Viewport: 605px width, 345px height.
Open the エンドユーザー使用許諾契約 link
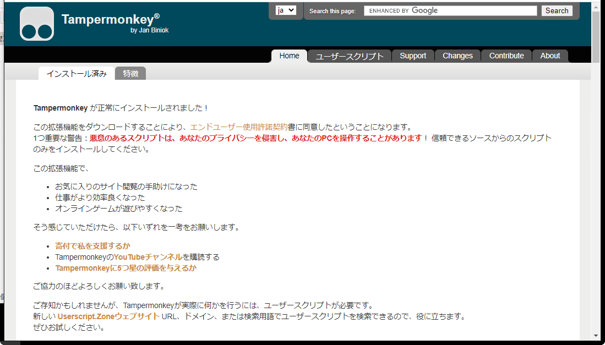click(x=238, y=127)
